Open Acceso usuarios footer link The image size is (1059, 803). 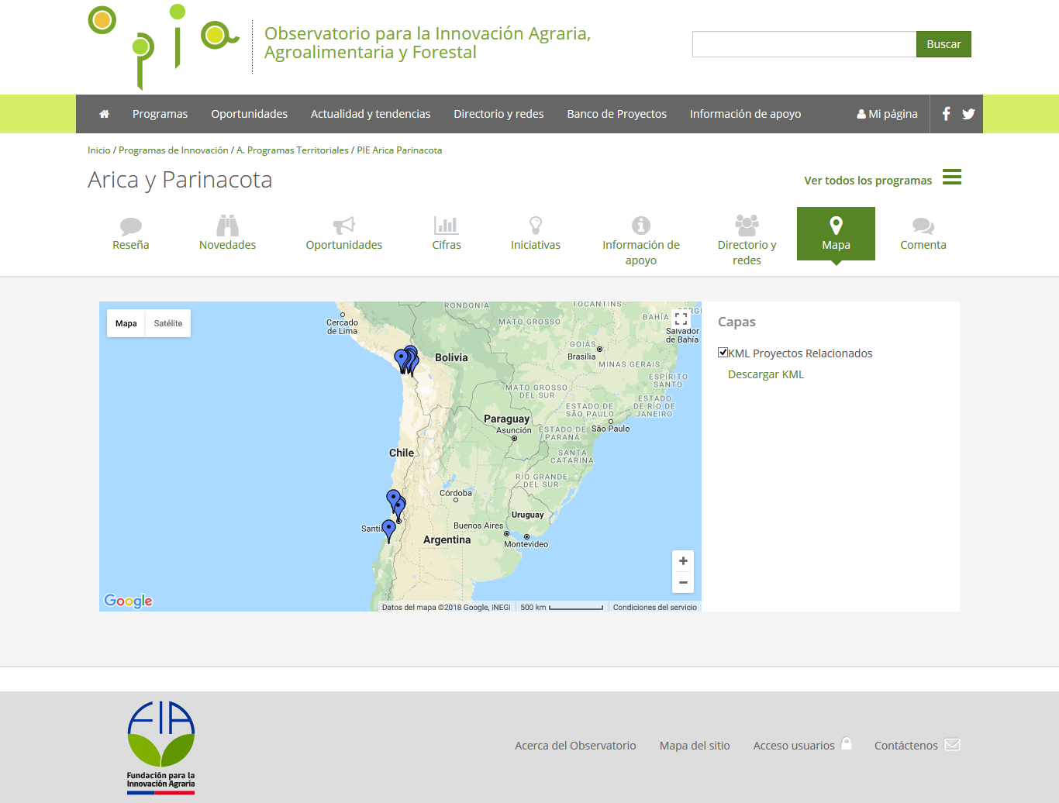click(794, 746)
